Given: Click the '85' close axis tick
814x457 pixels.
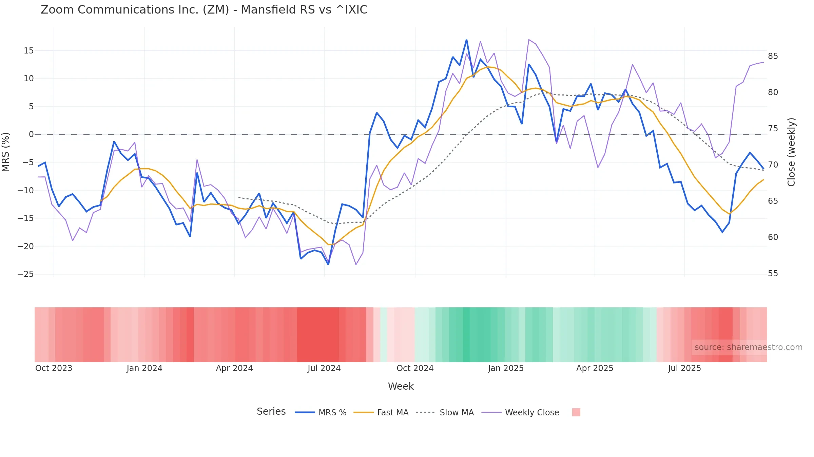Looking at the screenshot, I should coord(773,56).
